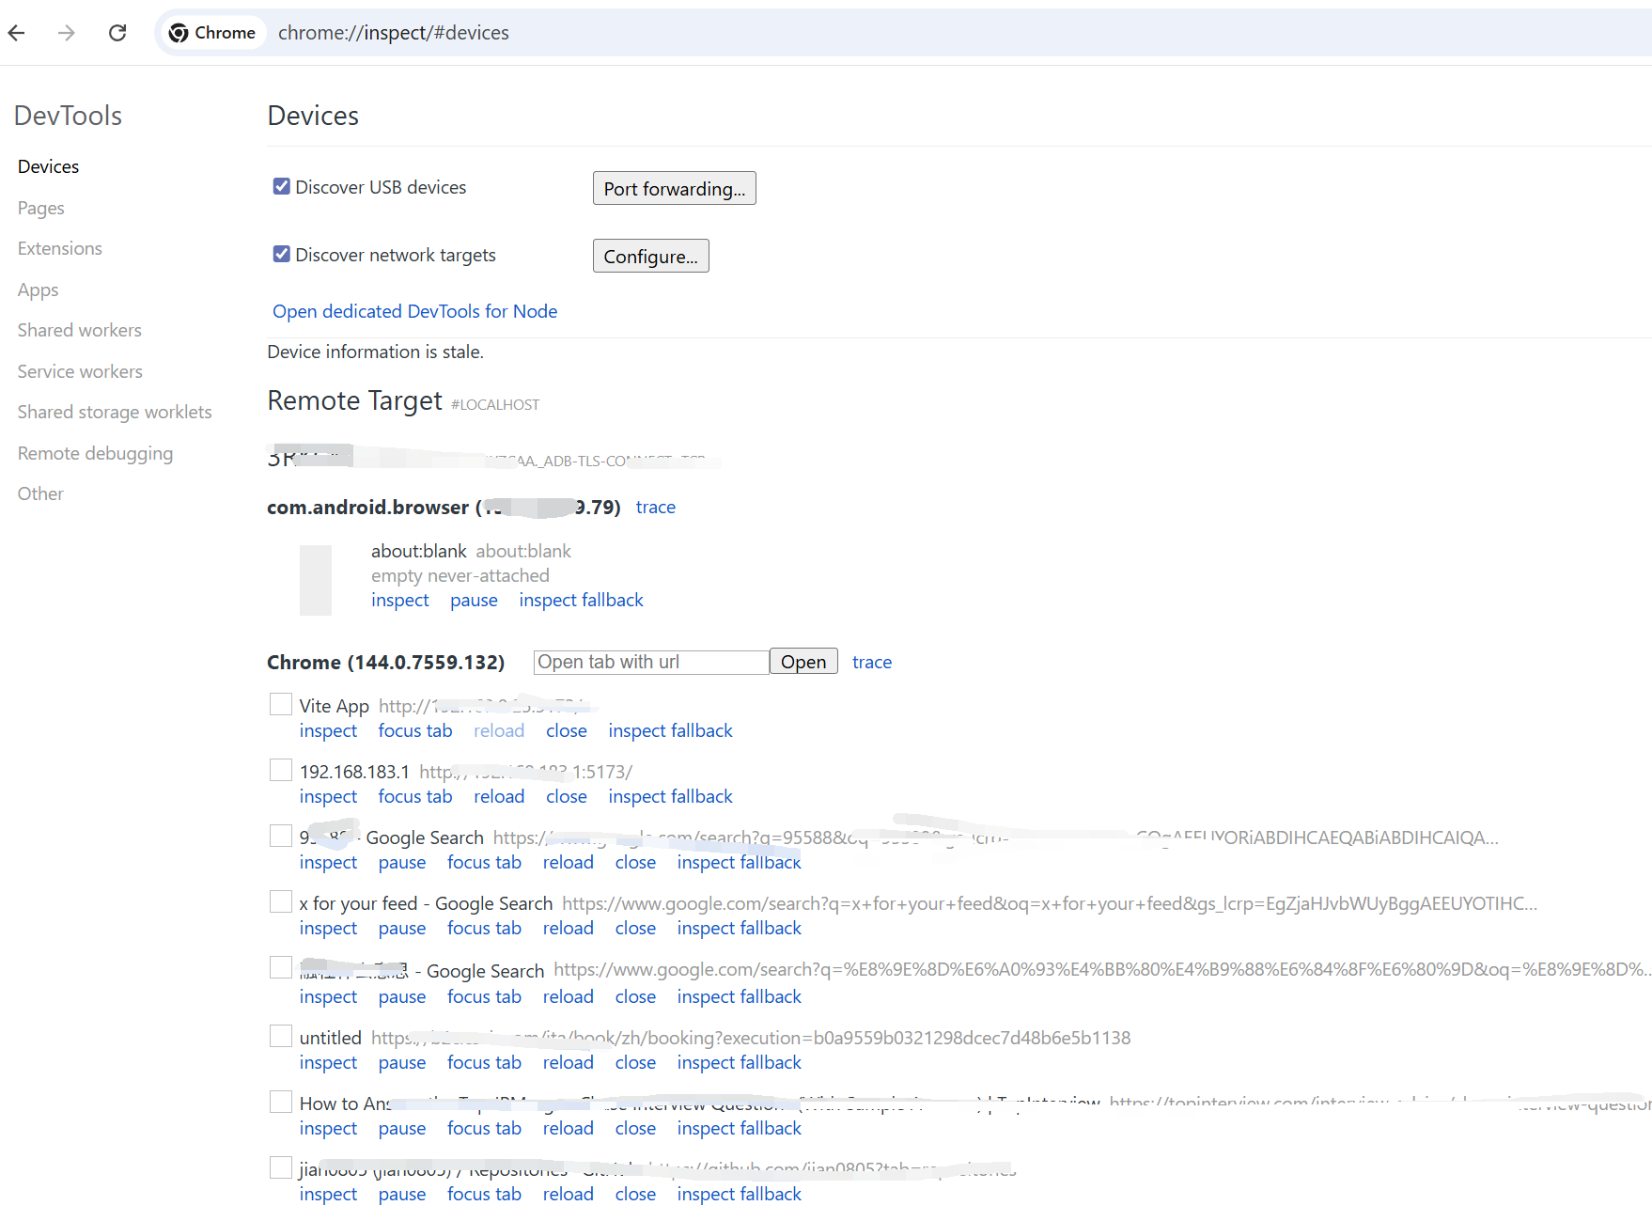The height and width of the screenshot is (1221, 1652).
Task: Focus the Open tab with url field
Action: [651, 662]
